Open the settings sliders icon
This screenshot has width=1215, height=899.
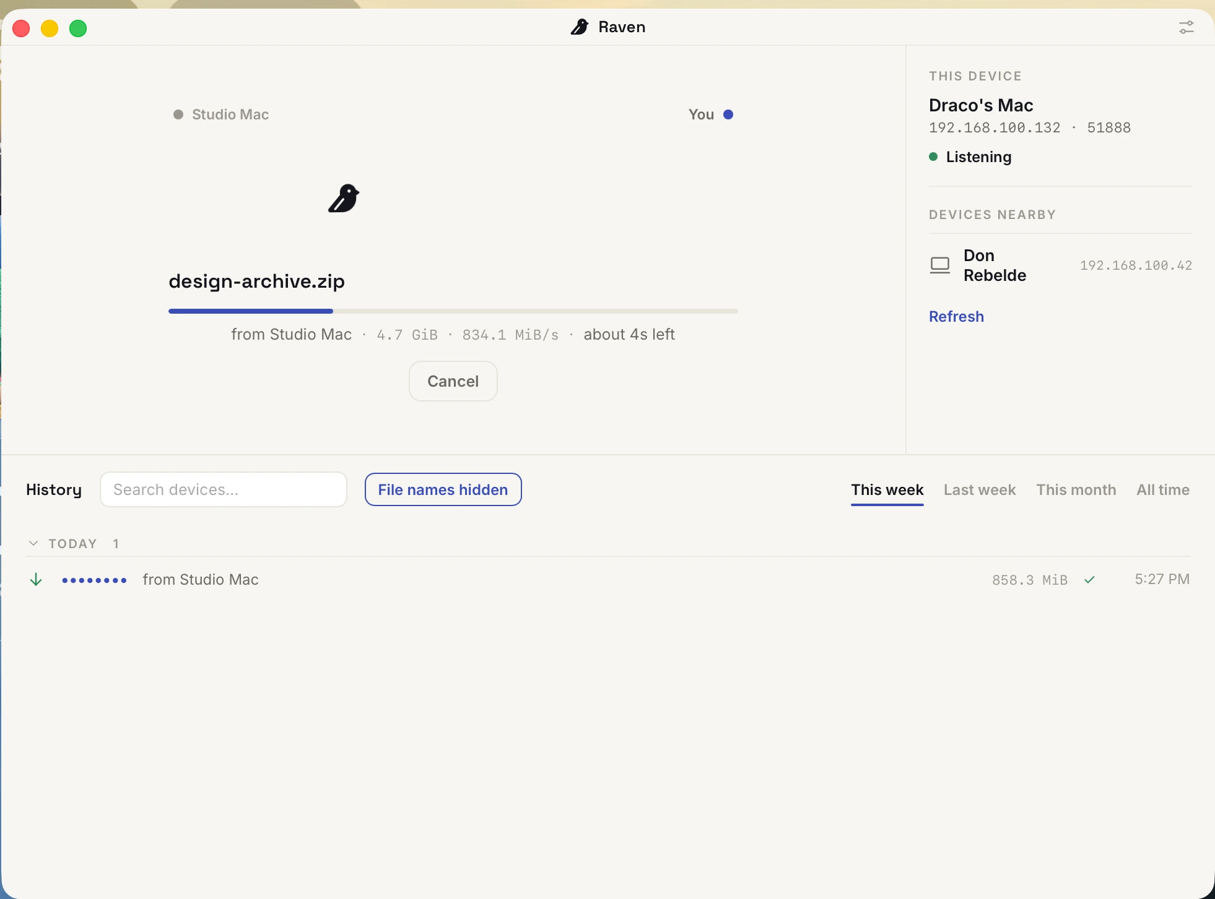pyautogui.click(x=1186, y=27)
